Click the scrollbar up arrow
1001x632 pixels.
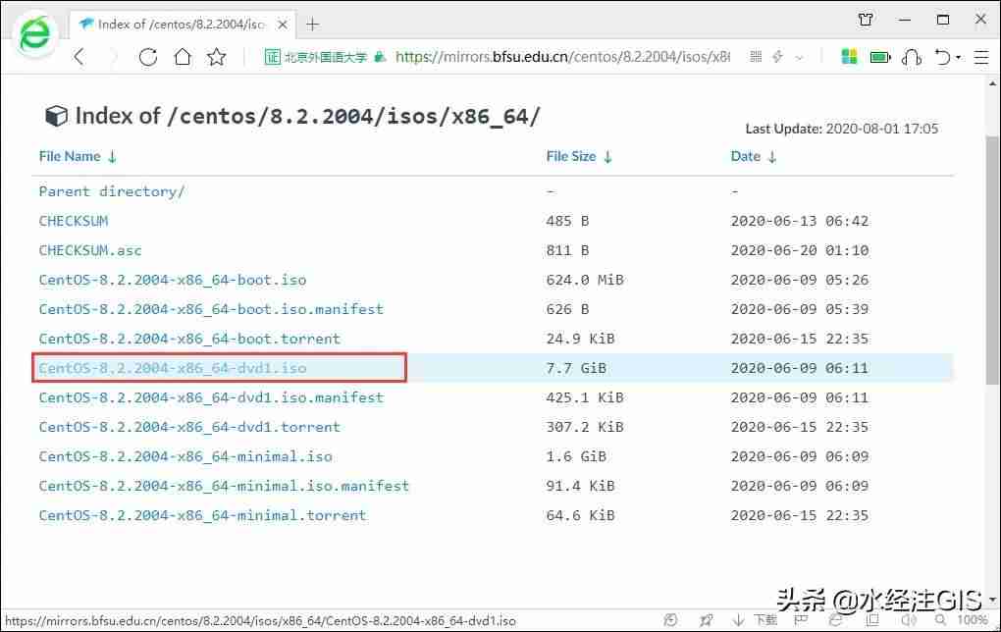992,83
